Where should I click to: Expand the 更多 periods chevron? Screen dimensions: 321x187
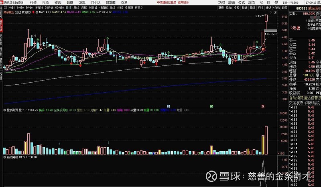pos(142,8)
